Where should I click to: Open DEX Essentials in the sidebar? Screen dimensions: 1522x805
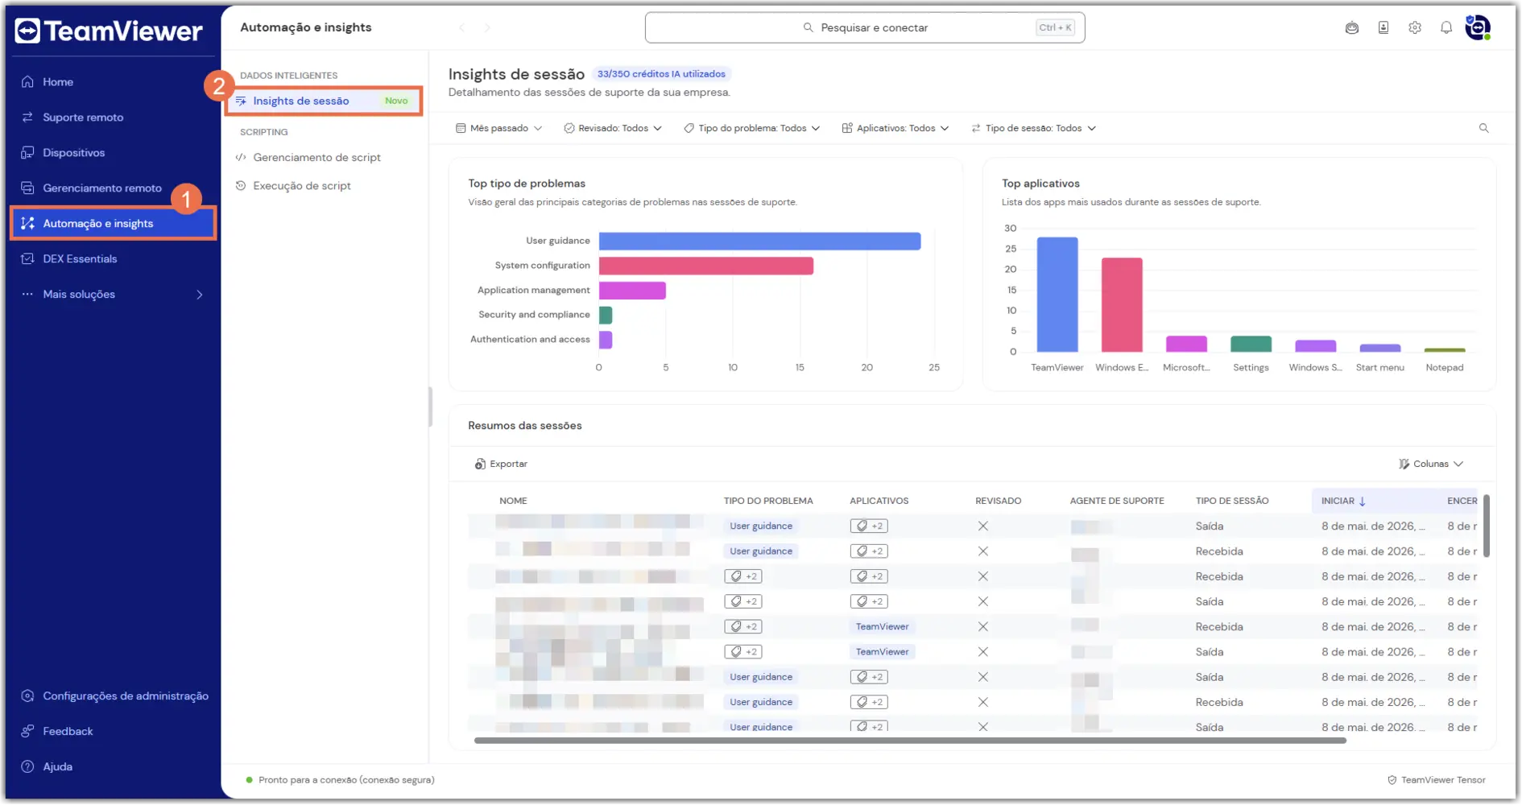click(113, 258)
